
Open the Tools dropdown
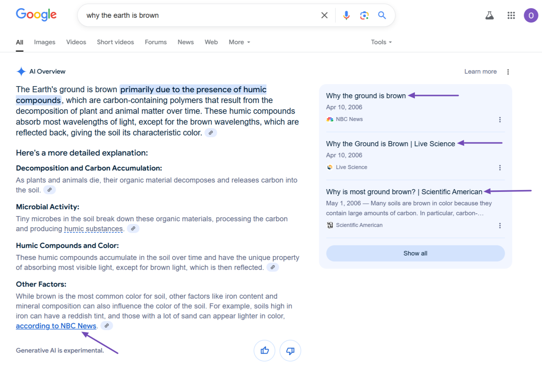[x=381, y=42]
